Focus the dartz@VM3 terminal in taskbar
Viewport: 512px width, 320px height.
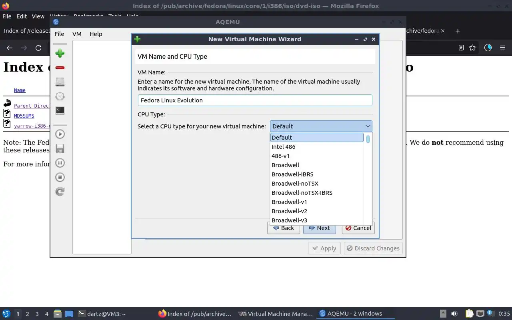(x=102, y=314)
